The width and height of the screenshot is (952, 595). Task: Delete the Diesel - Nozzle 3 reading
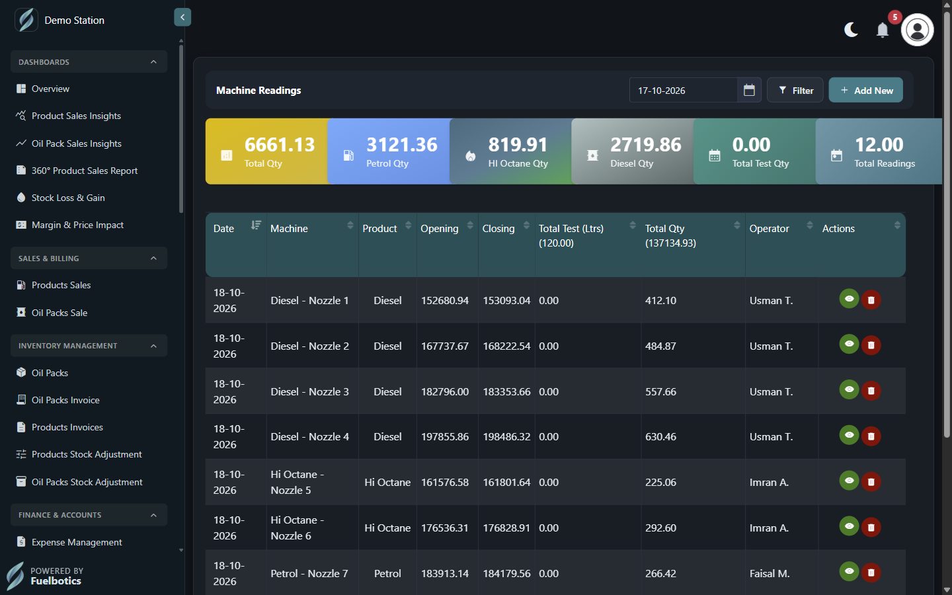(871, 391)
